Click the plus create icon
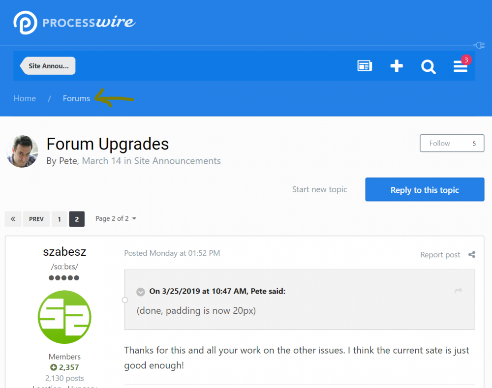492x388 pixels. click(397, 66)
